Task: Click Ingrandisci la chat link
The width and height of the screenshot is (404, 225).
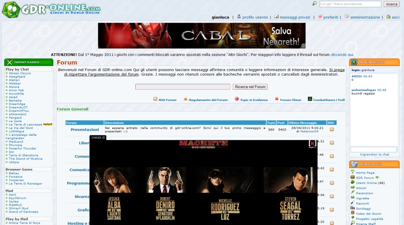Action: [375, 154]
